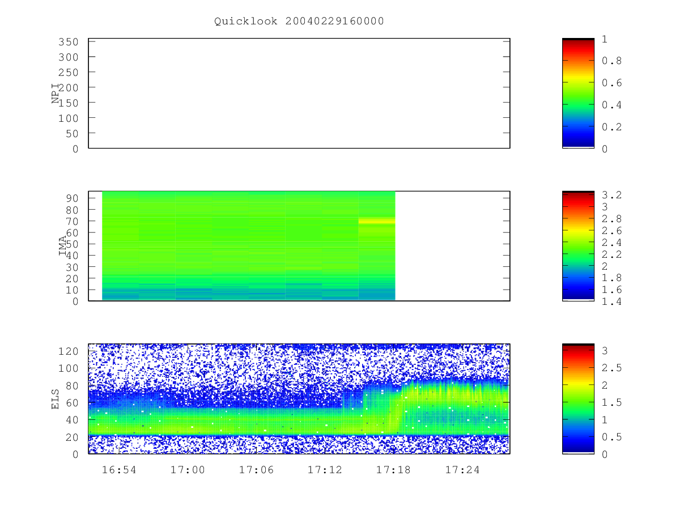Click the 1.5 label on ELS colorbar

click(x=611, y=402)
